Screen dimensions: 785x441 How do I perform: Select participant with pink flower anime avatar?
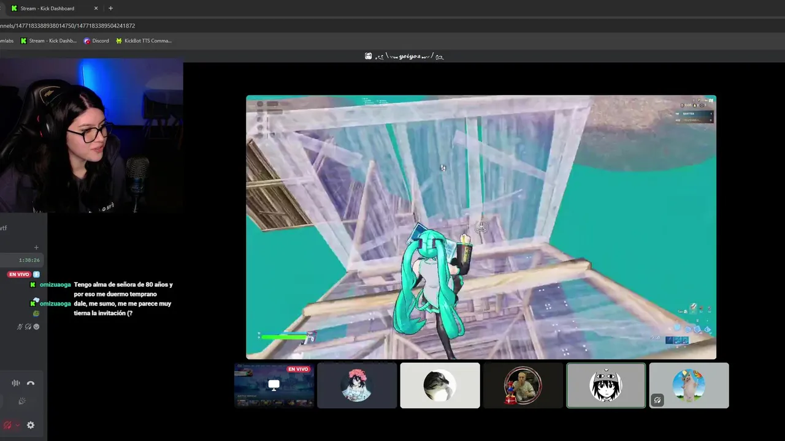[357, 385]
